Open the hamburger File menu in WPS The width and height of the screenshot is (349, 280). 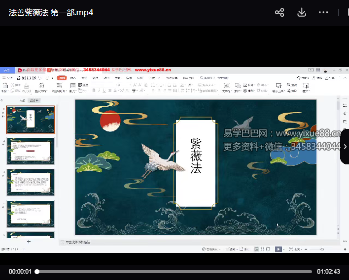click(x=7, y=78)
